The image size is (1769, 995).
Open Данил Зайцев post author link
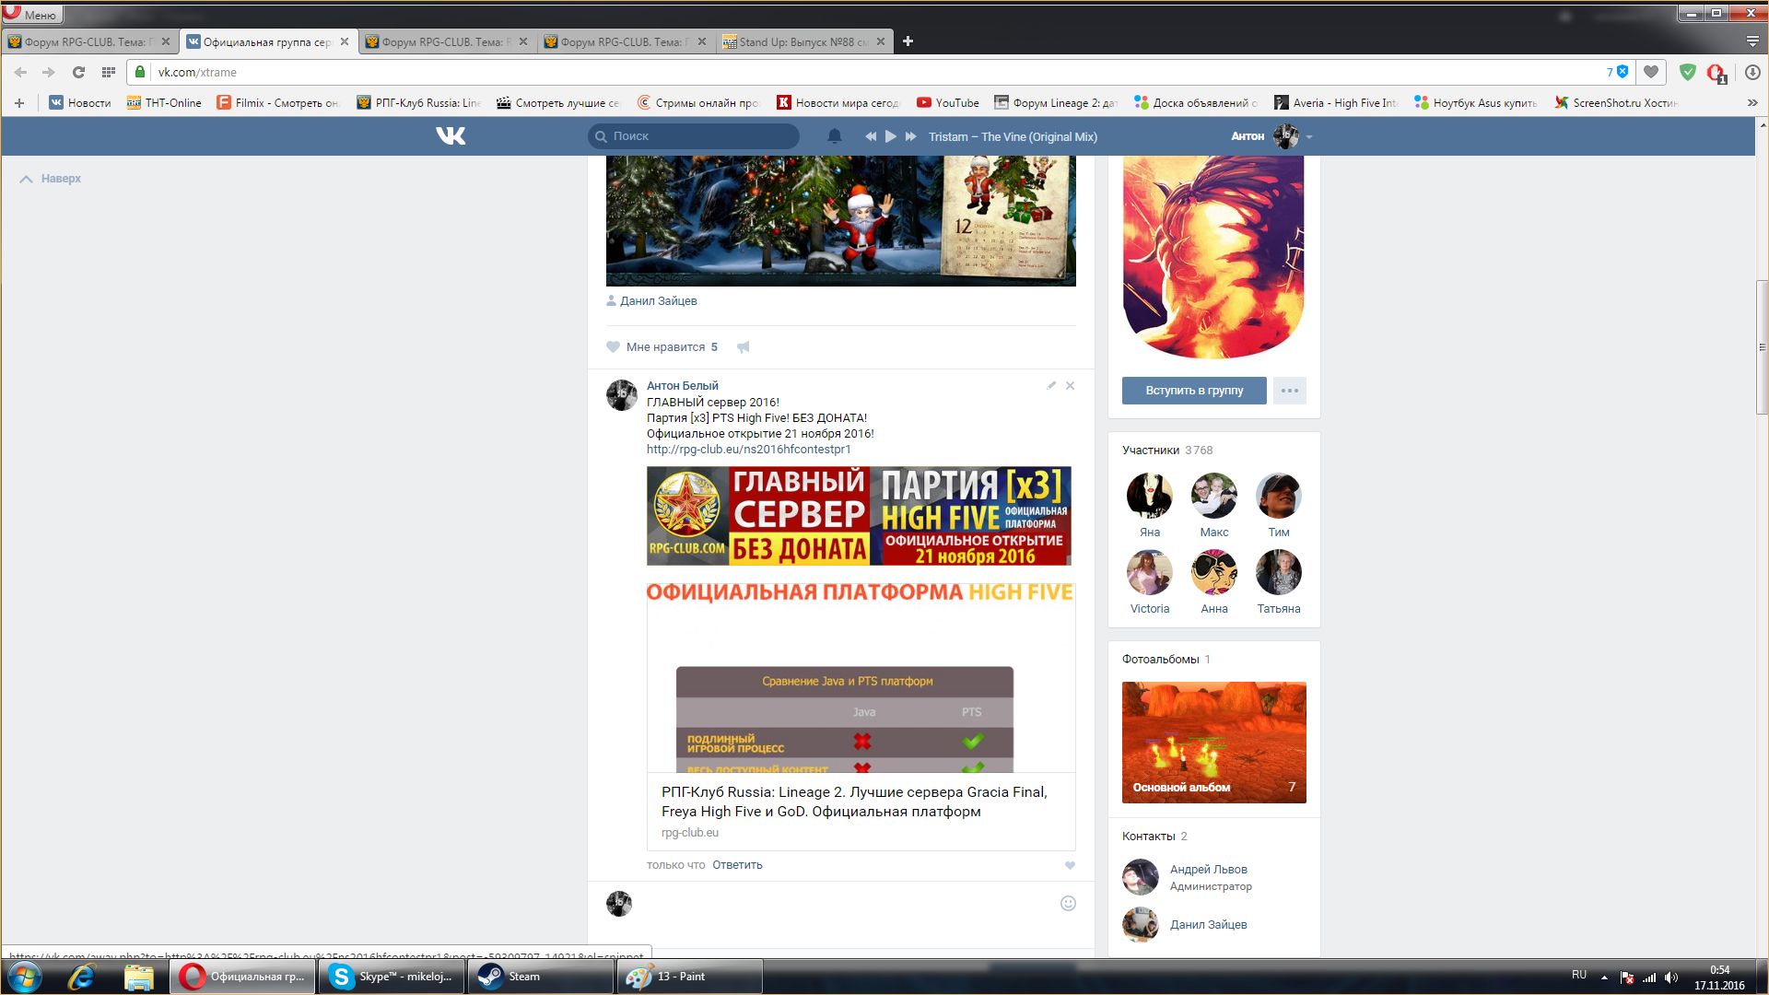[x=658, y=301]
